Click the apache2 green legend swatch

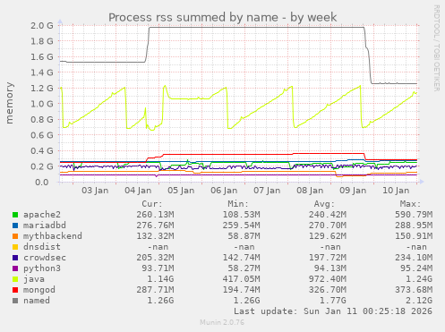click(15, 215)
